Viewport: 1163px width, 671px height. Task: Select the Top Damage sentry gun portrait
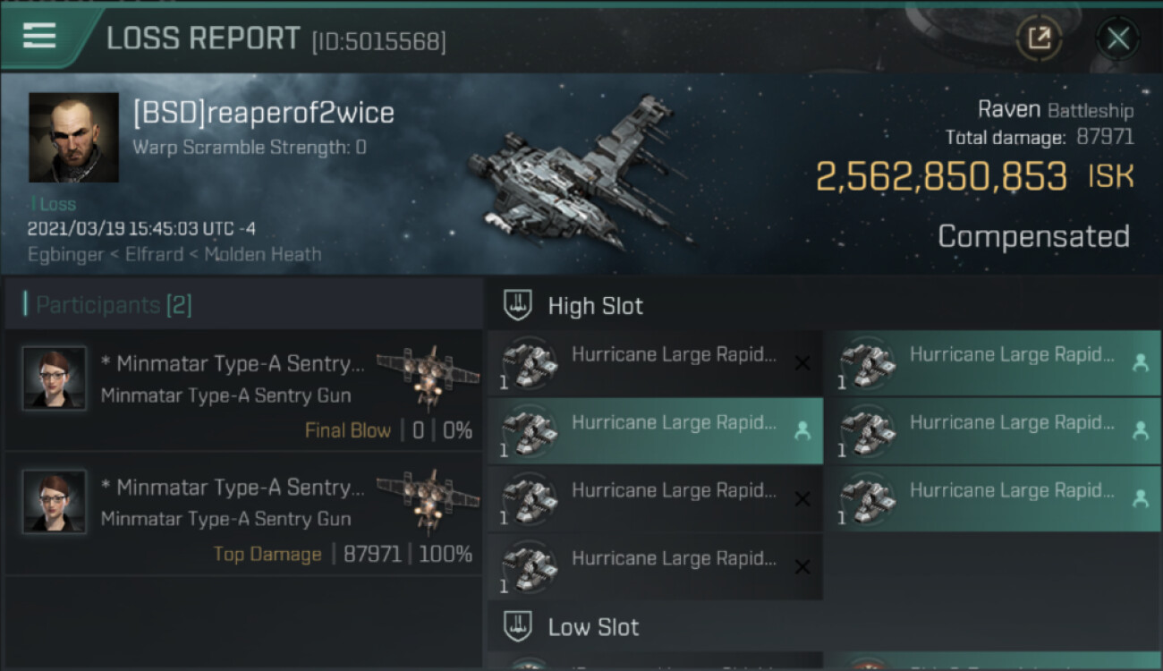[x=55, y=502]
